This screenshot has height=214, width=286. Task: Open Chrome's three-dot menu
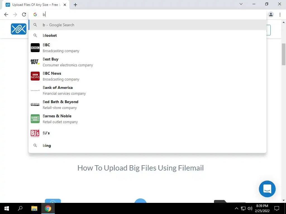[x=280, y=14]
